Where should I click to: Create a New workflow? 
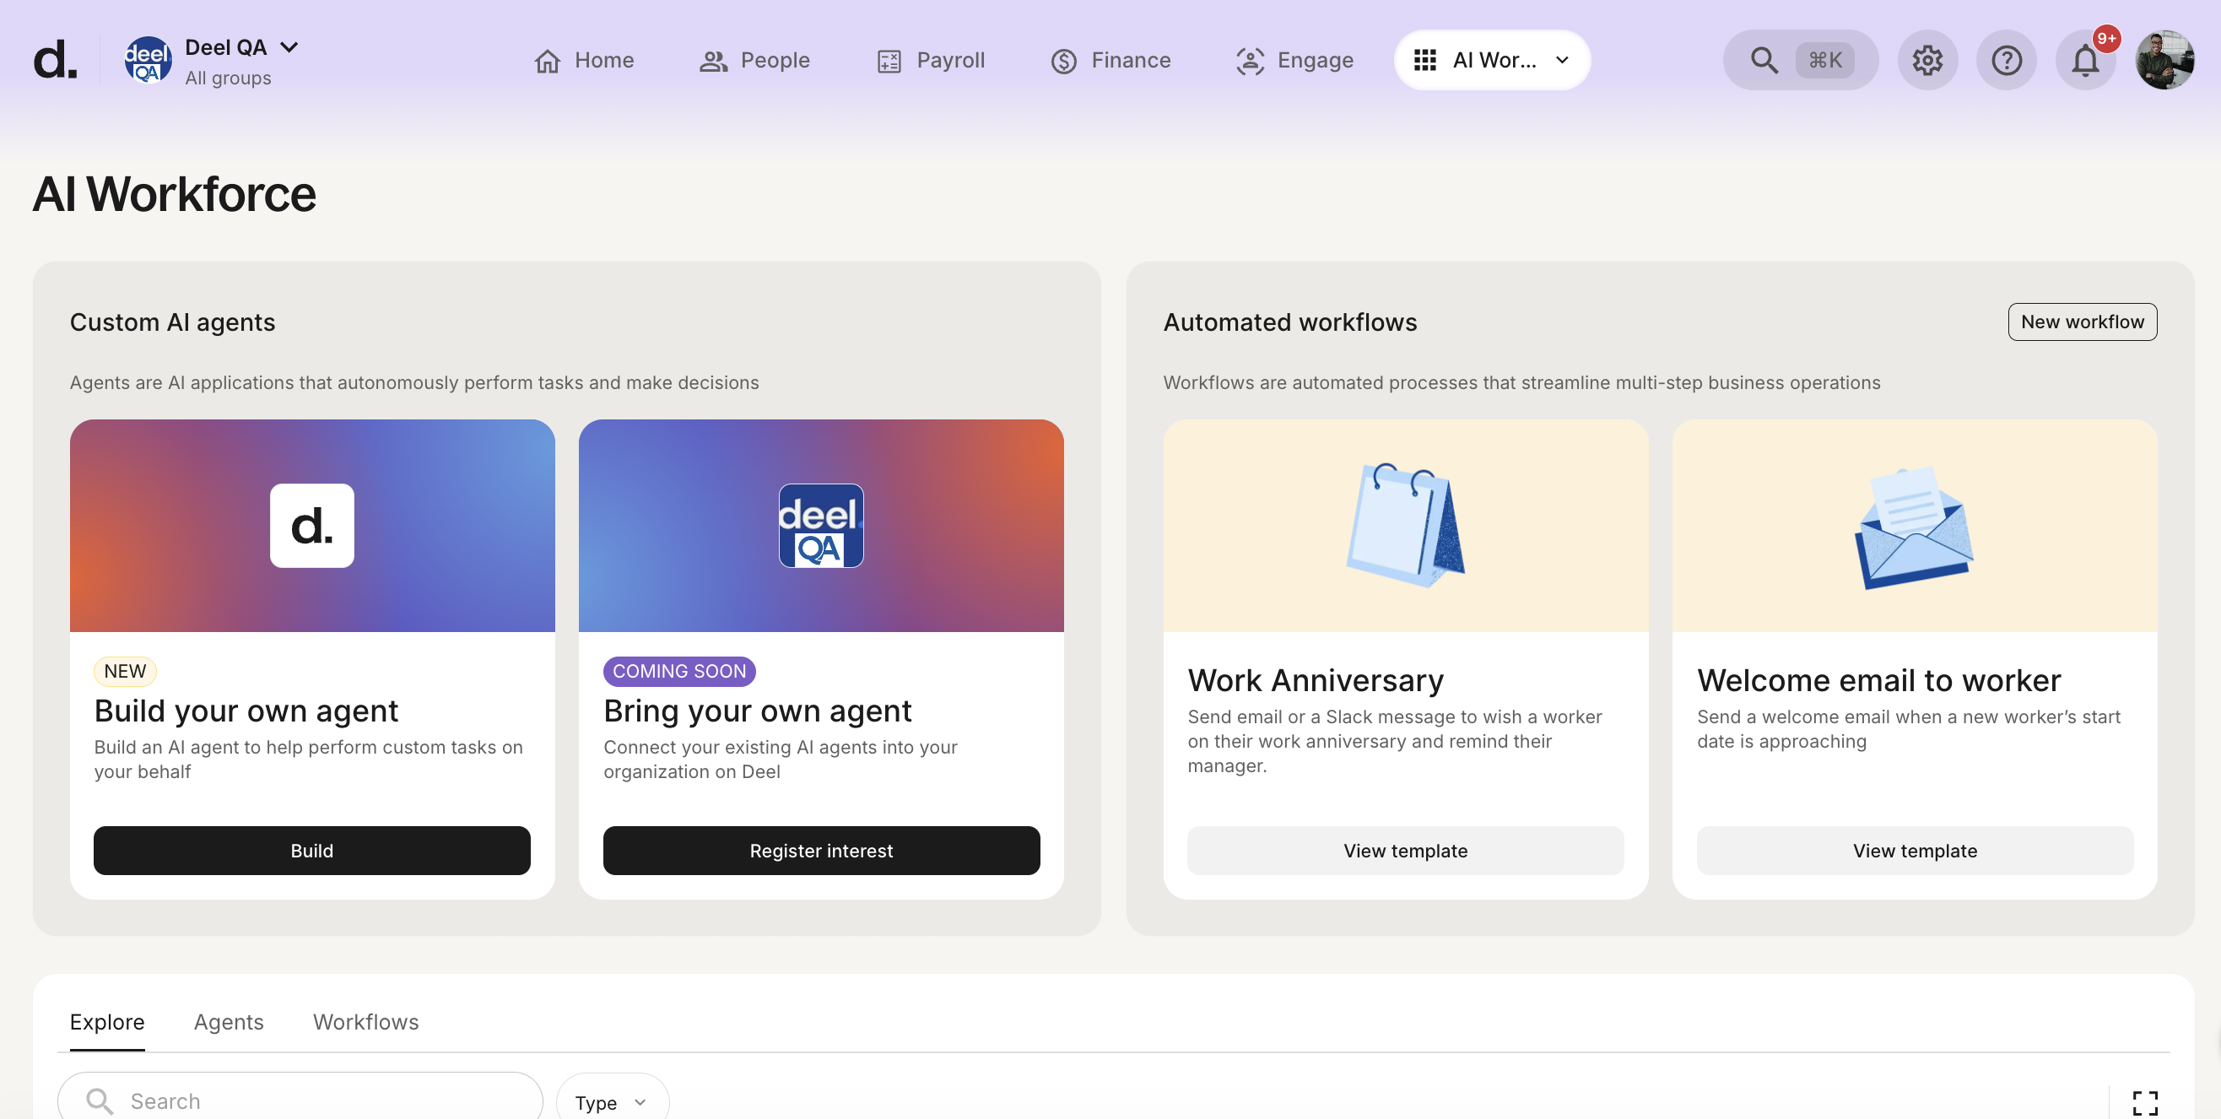(2083, 322)
